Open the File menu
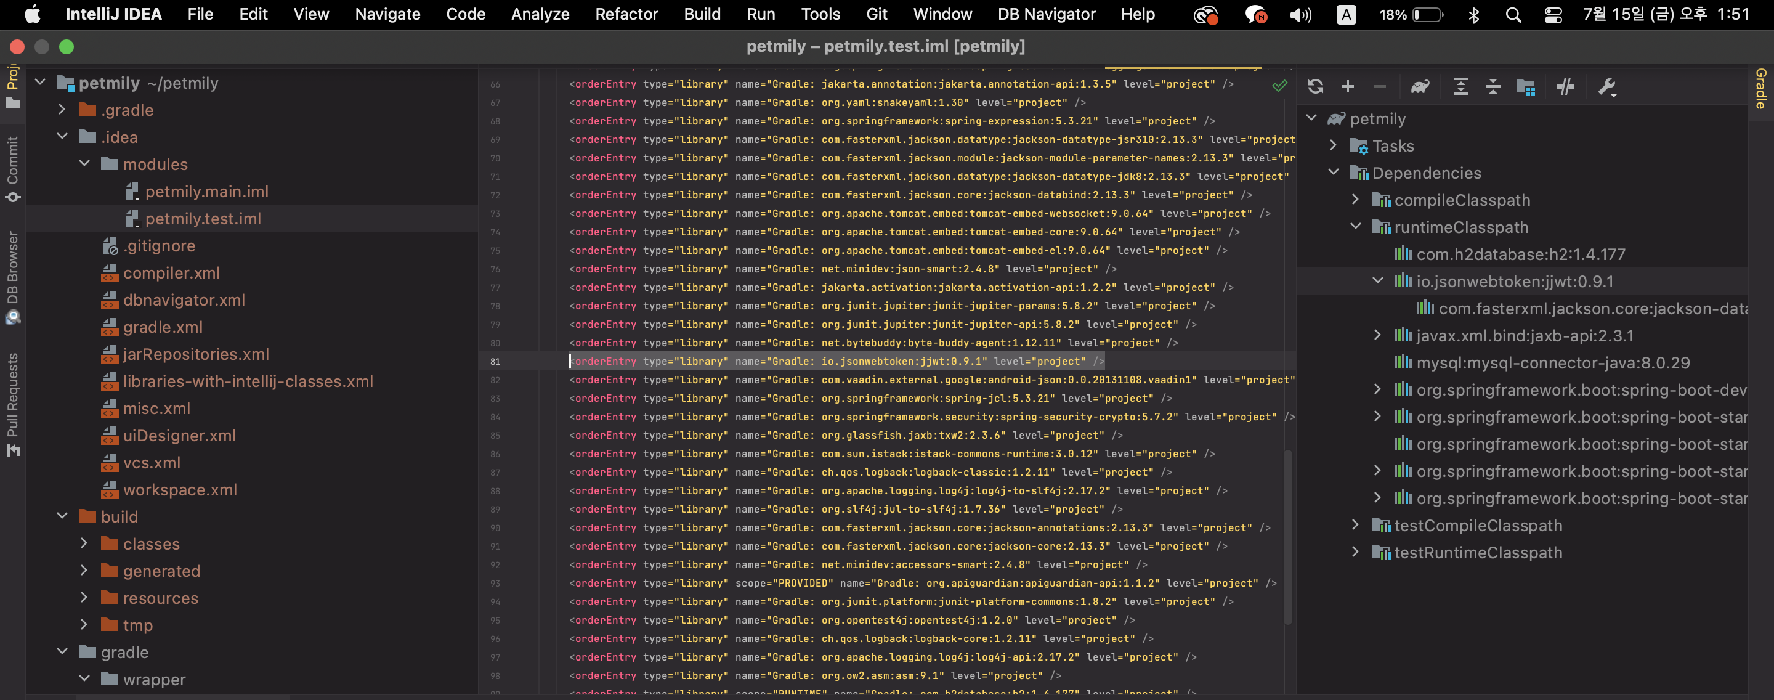 (x=200, y=14)
